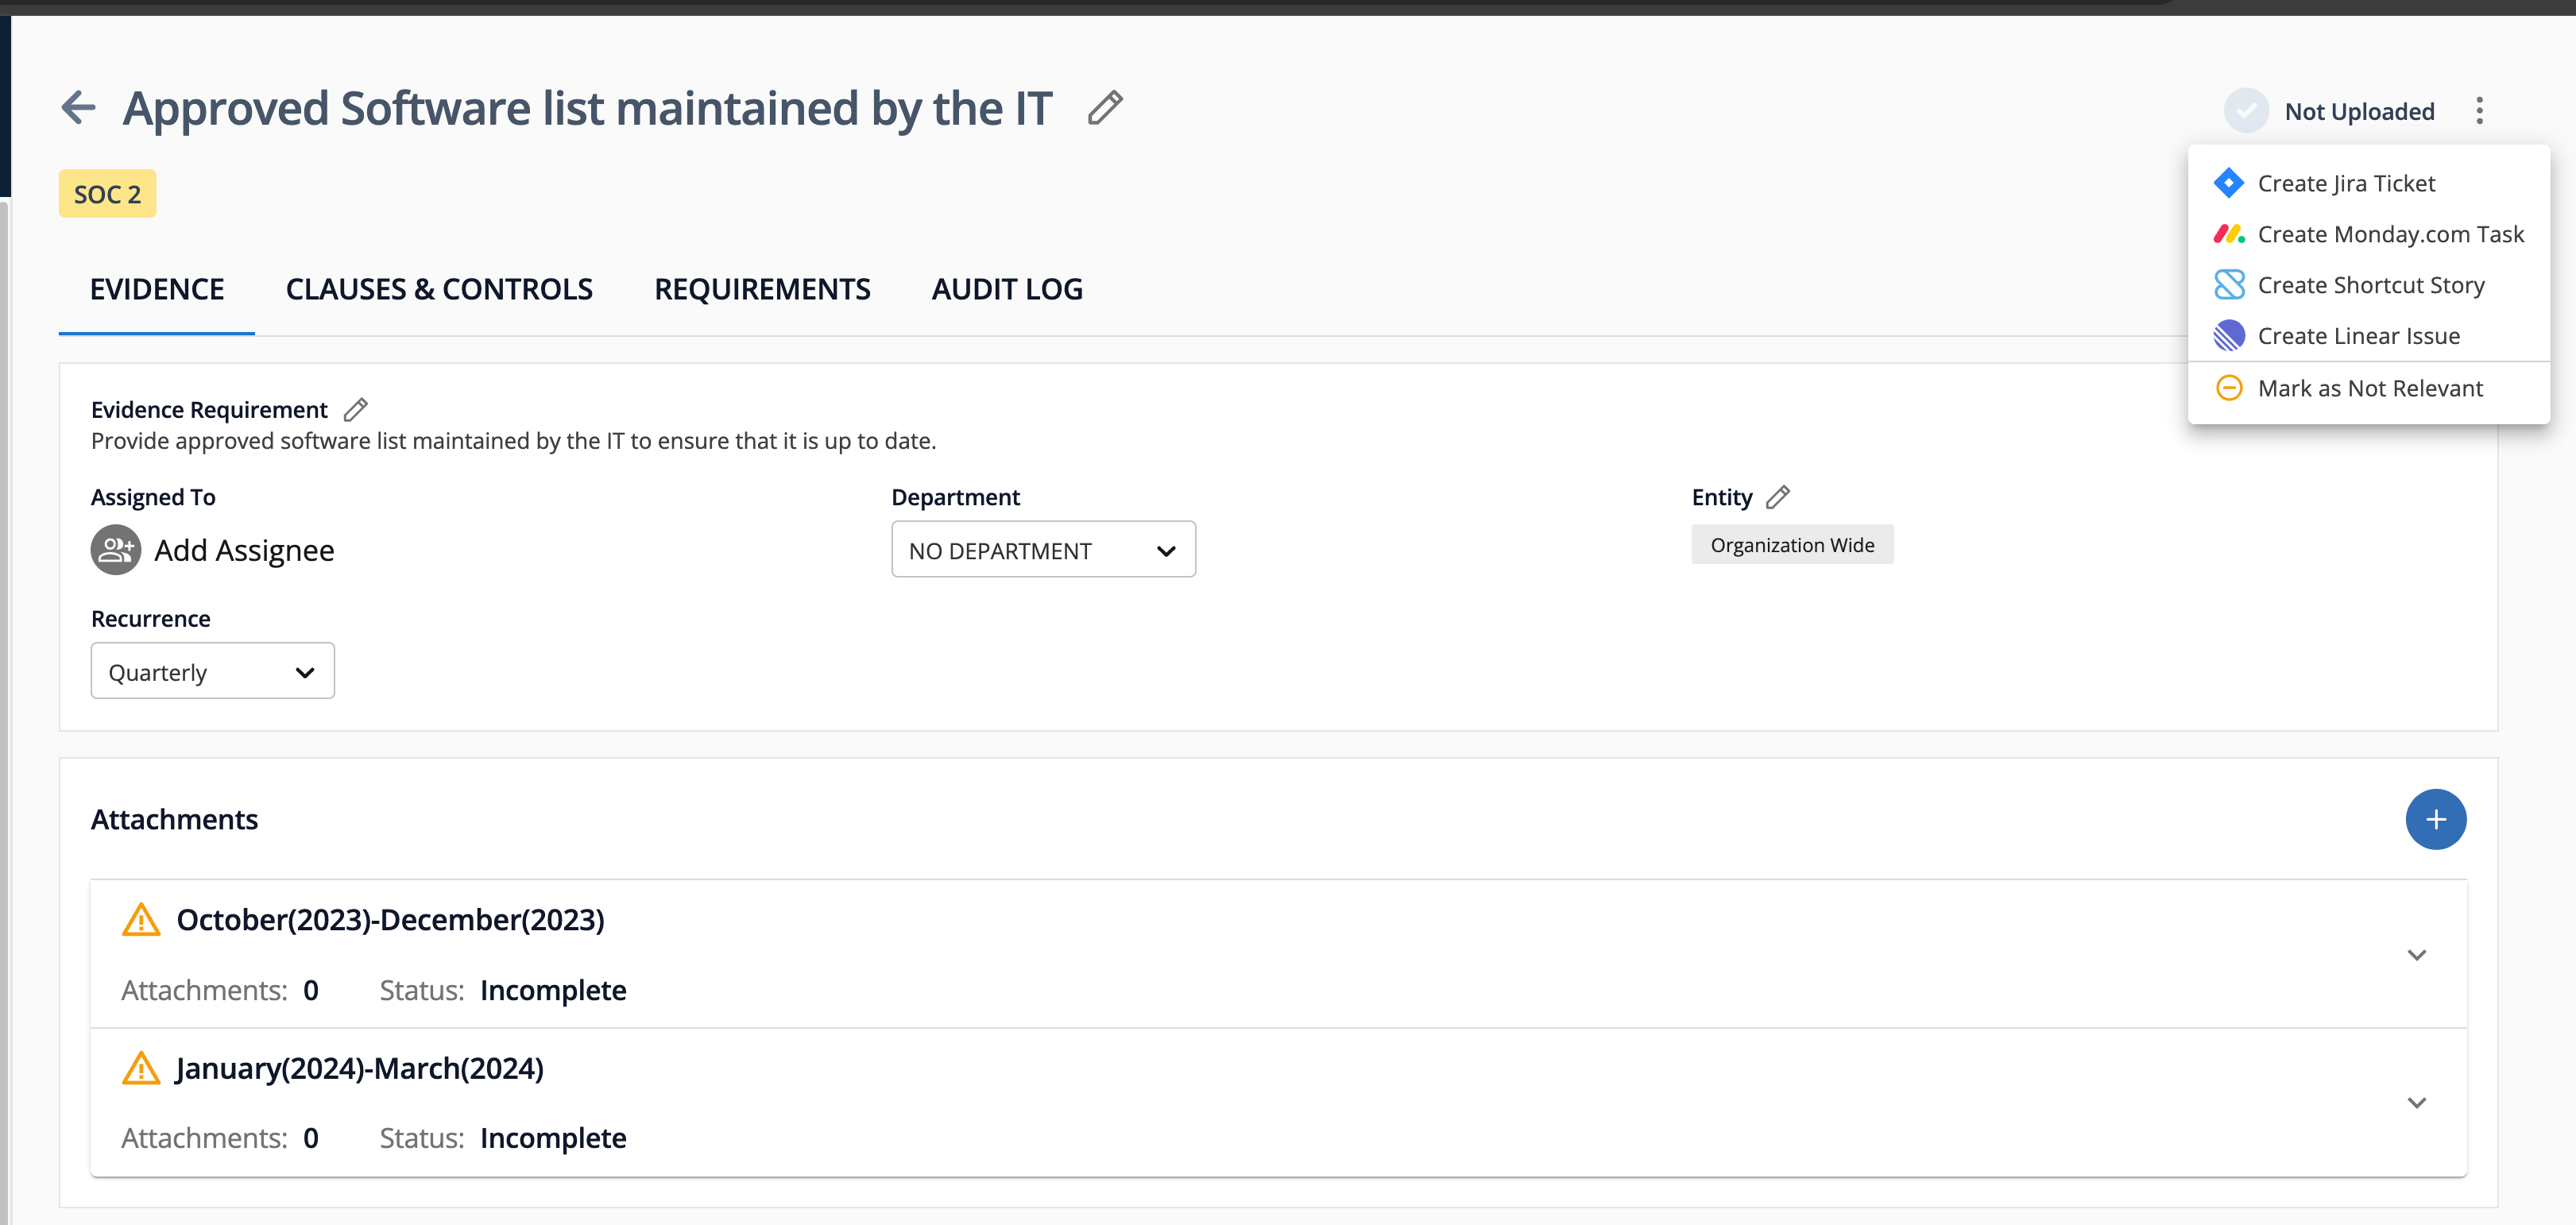Select Create Jira Ticket menu item
The image size is (2576, 1225).
[x=2368, y=183]
